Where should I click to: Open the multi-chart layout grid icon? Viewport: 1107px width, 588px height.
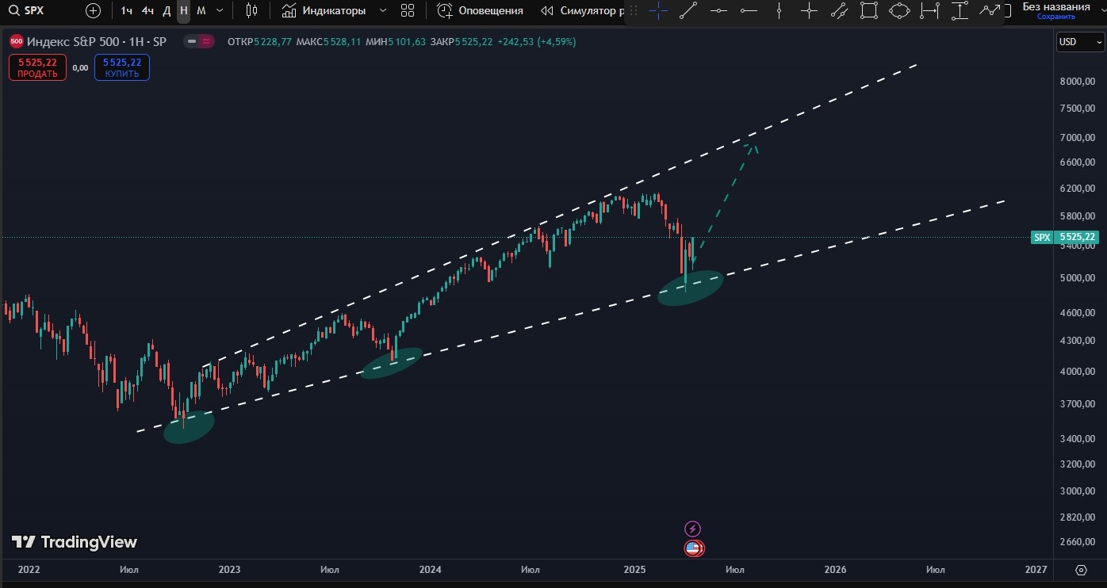click(408, 10)
